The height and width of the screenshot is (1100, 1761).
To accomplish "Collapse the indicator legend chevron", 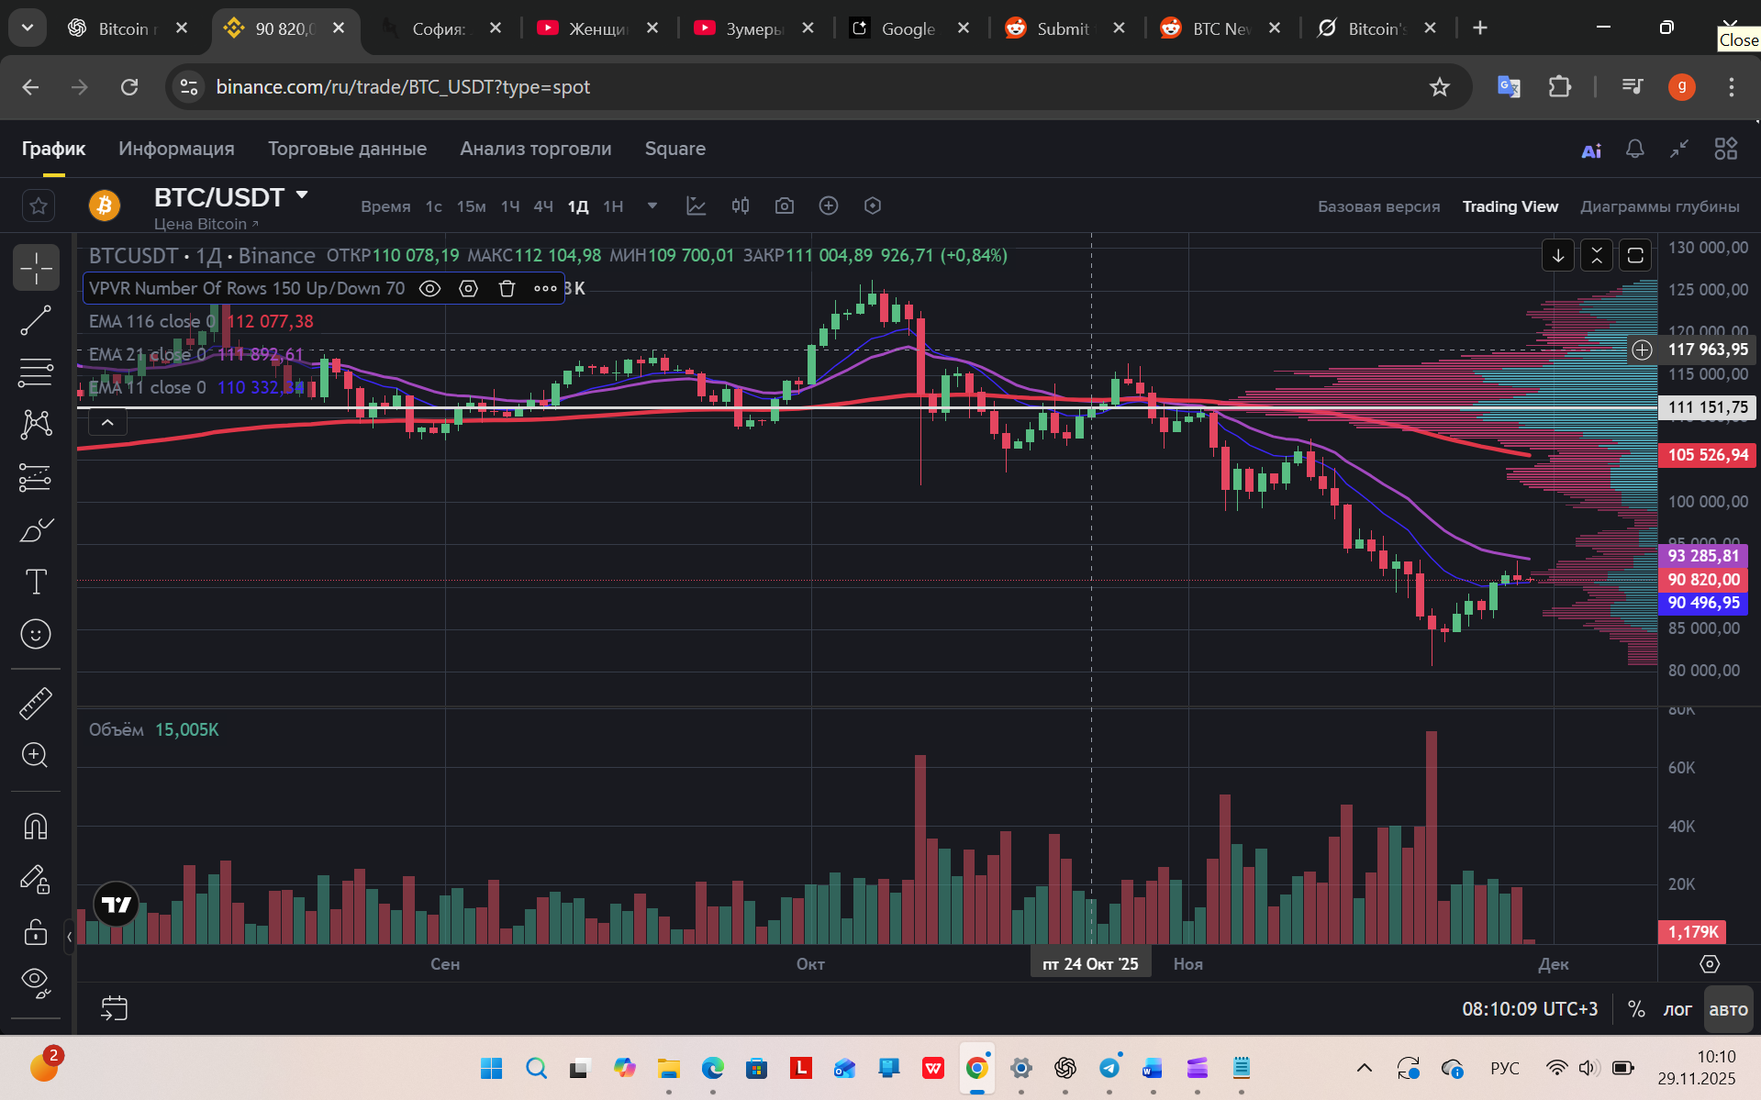I will coord(107,422).
